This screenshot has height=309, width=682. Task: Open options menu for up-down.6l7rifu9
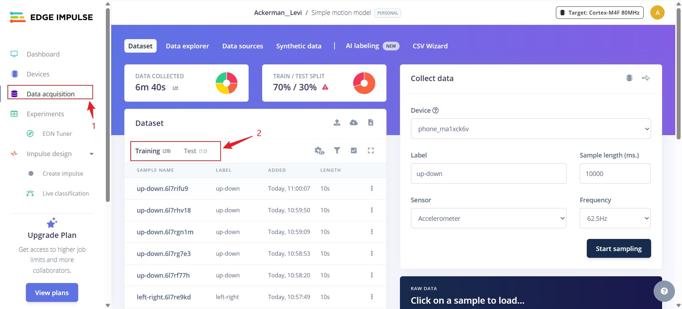(372, 188)
